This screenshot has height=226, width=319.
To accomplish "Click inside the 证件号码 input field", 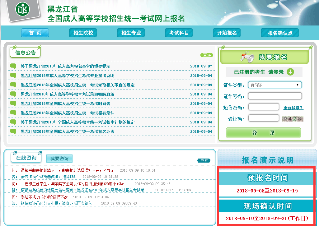I will [x=274, y=95].
